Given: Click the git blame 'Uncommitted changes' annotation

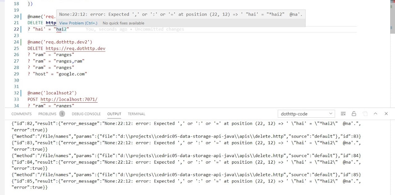Looking at the screenshot, I should click(135, 29).
